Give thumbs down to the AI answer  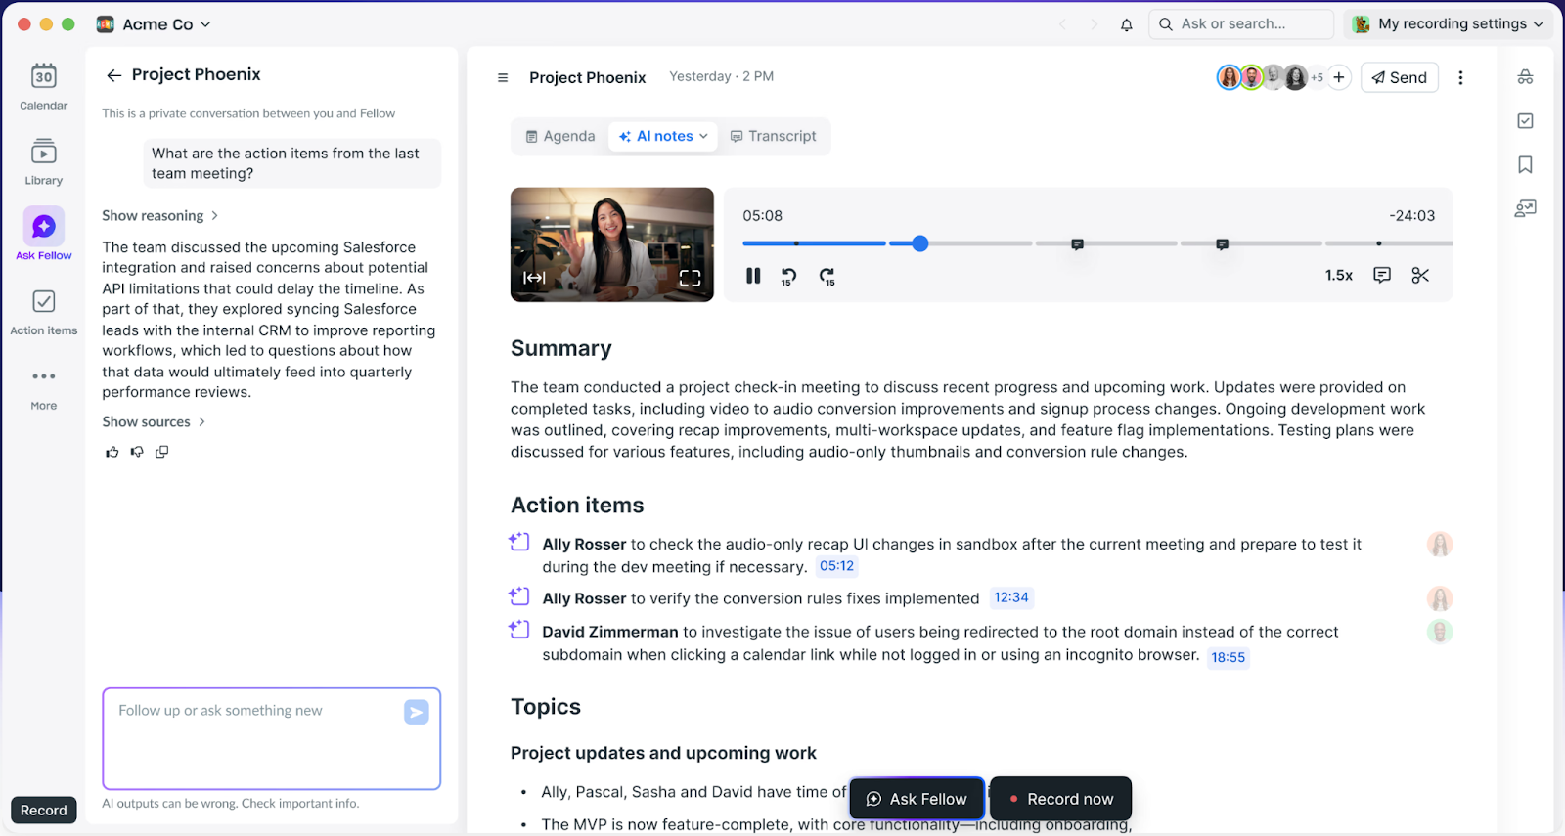(x=137, y=452)
